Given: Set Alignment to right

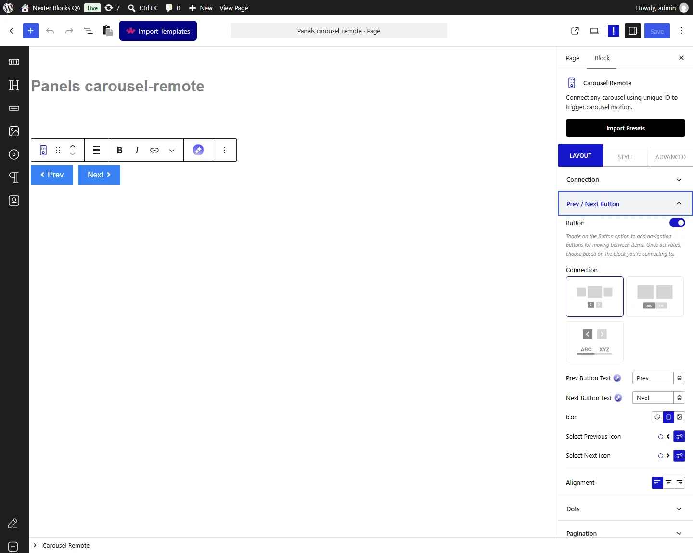Looking at the screenshot, I should [680, 482].
